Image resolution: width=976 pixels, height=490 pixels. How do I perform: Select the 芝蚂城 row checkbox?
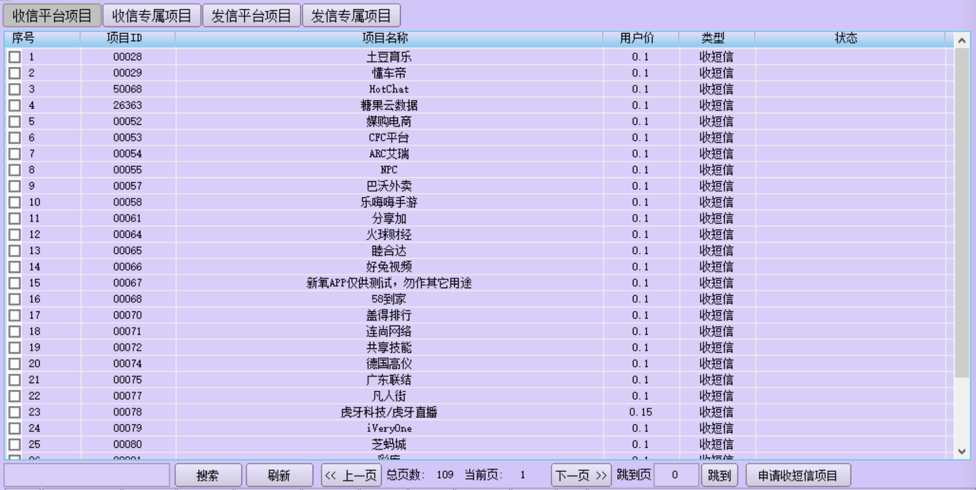click(15, 445)
